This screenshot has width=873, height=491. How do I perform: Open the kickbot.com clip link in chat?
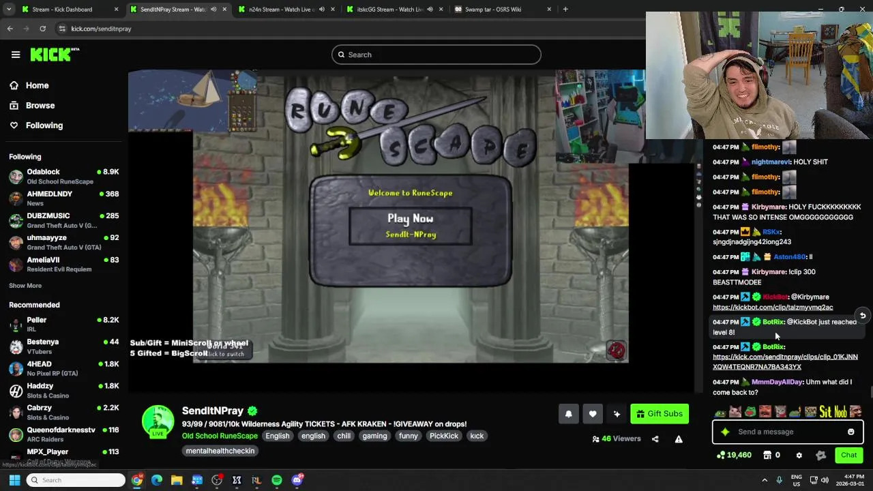click(773, 308)
